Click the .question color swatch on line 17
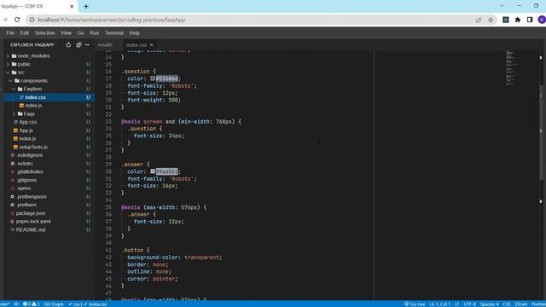 [153, 78]
